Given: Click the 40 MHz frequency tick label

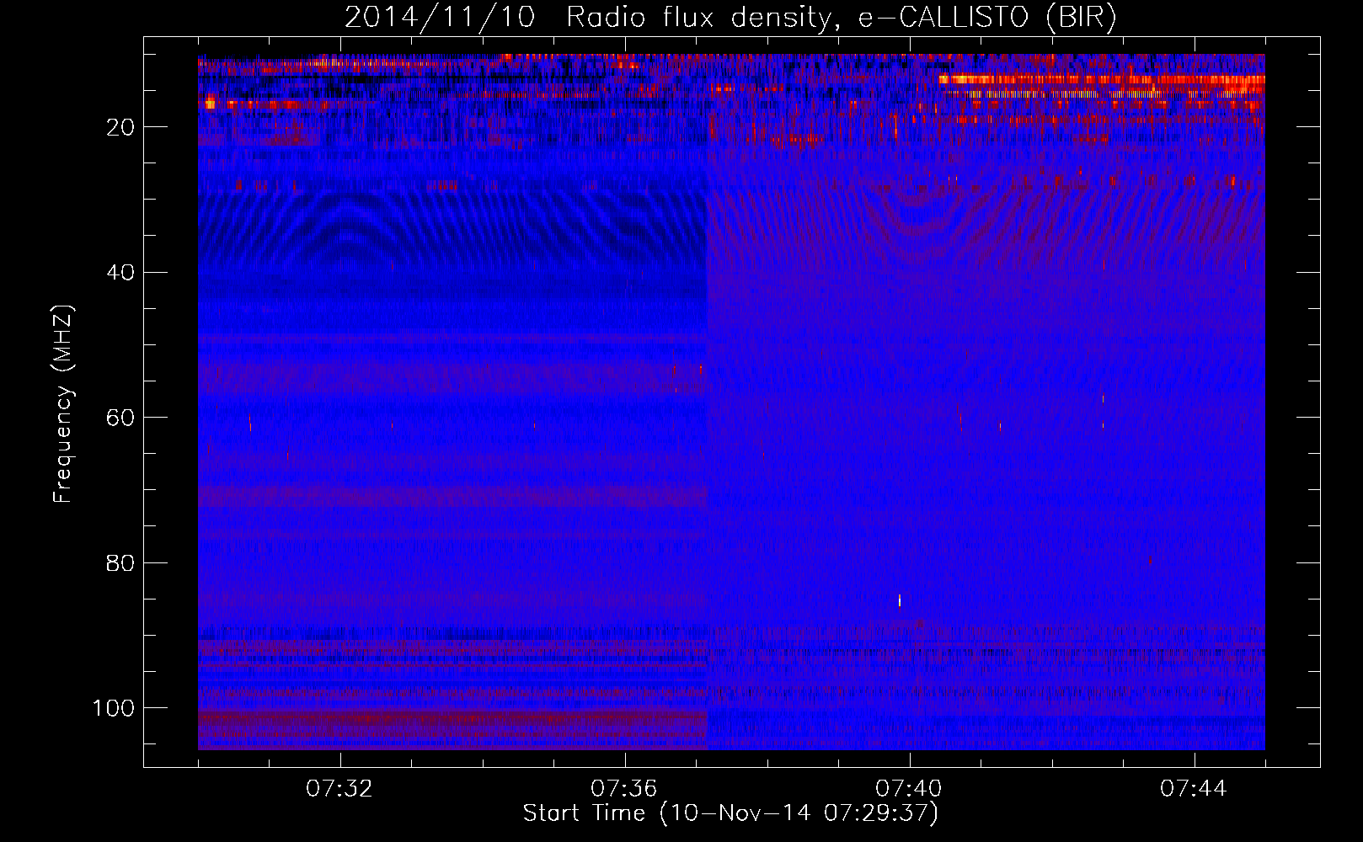Looking at the screenshot, I should point(121,272).
